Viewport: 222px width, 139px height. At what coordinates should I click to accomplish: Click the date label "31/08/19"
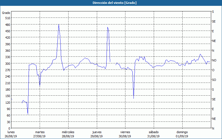(153, 136)
